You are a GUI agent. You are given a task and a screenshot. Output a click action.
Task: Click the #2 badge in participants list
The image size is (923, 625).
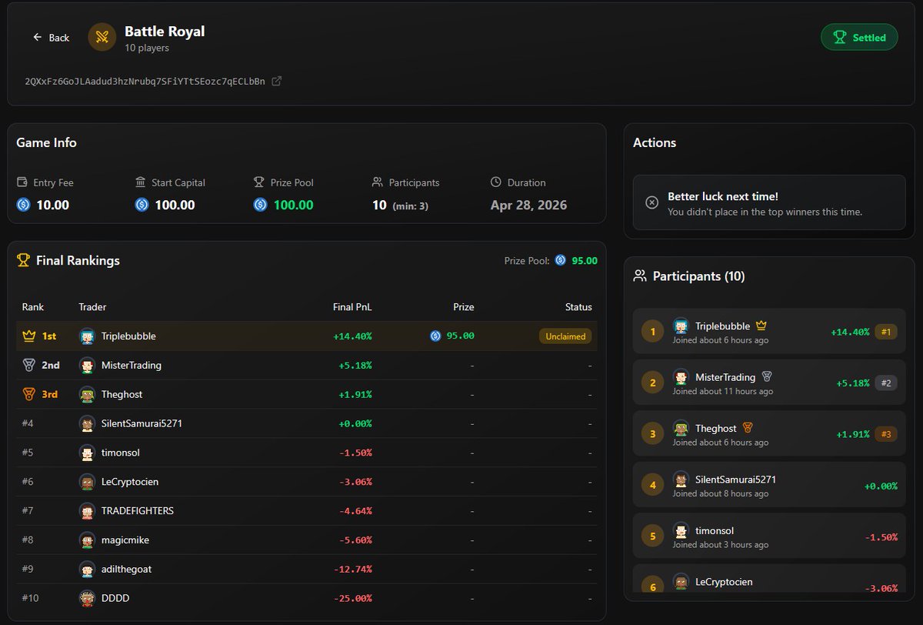pyautogui.click(x=886, y=383)
